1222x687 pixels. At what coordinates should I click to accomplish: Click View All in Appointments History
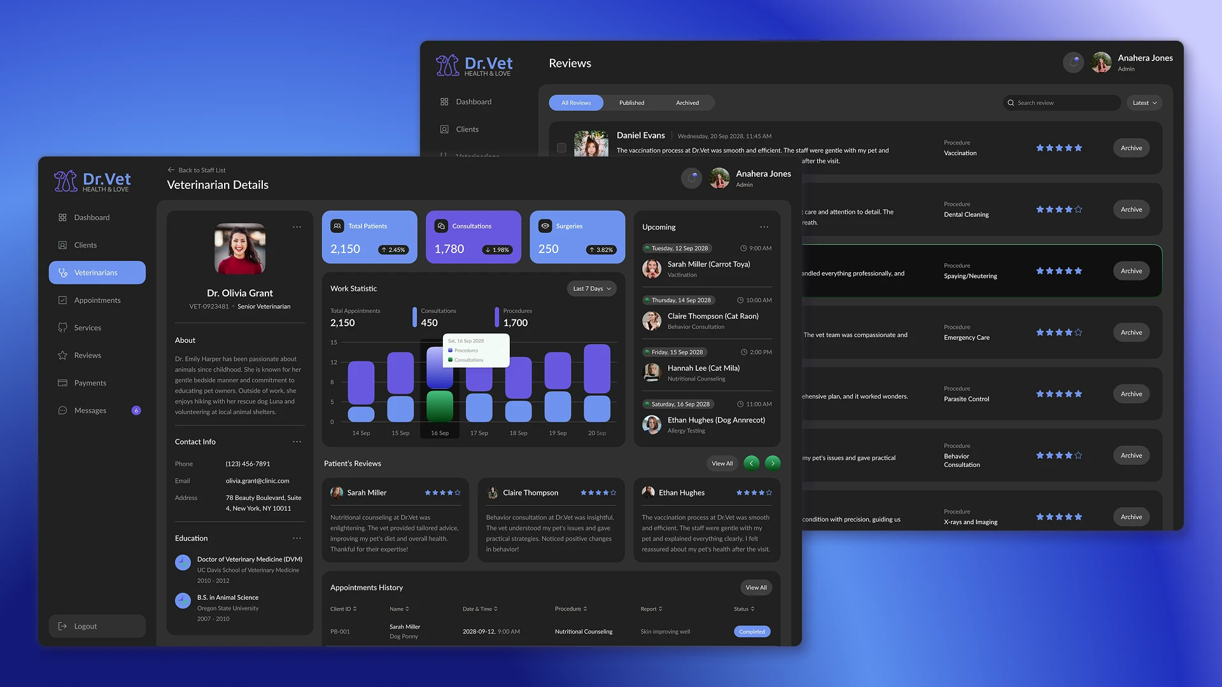click(x=755, y=588)
